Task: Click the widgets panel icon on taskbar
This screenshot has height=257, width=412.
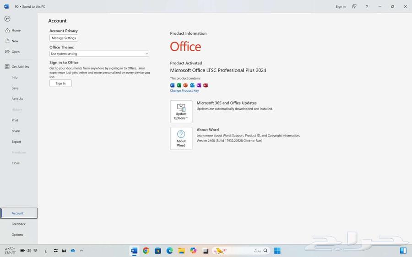Action: pos(403,251)
